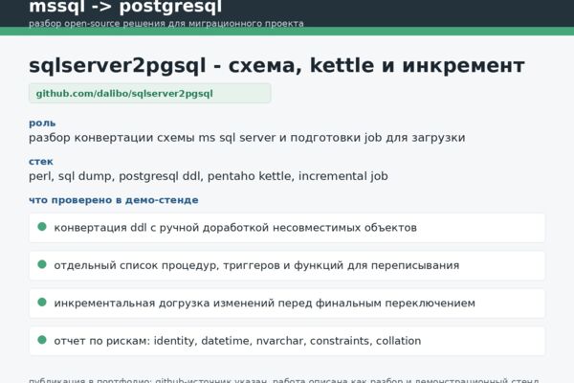The width and height of the screenshot is (574, 383).
Task: Select the card 'инкрементальная догрузка изменений'
Action: point(287,304)
